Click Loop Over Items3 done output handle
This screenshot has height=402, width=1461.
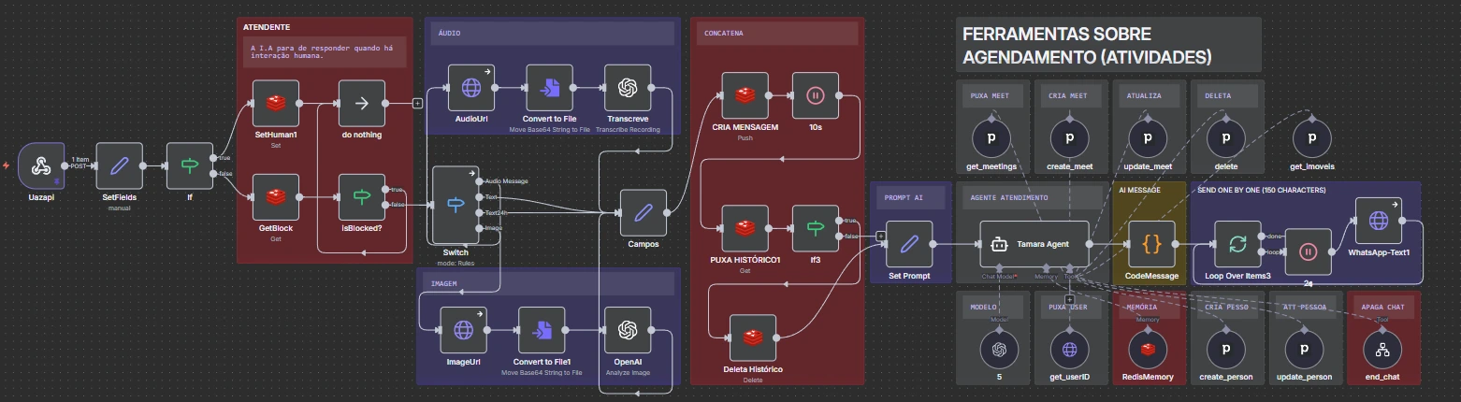pyautogui.click(x=1264, y=236)
